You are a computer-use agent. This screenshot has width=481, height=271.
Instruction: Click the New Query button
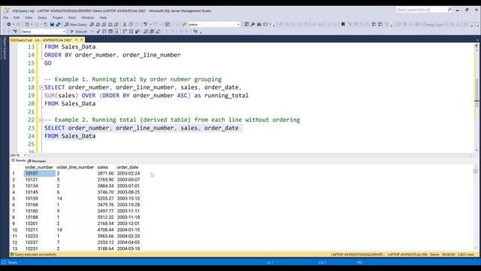pyautogui.click(x=75, y=24)
